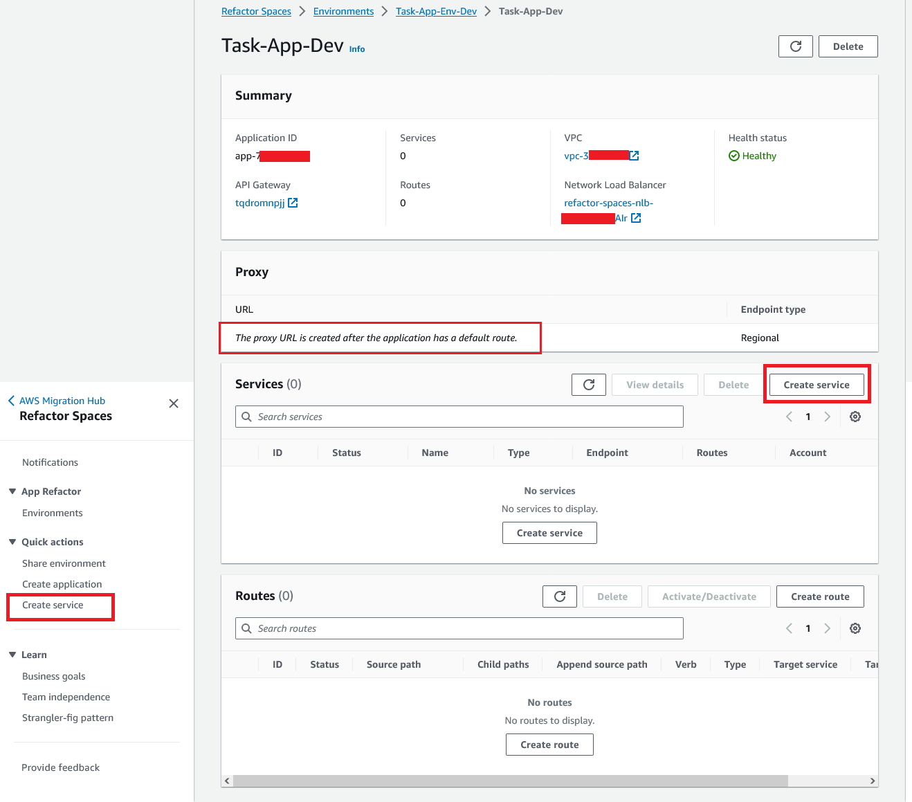
Task: Click Create route in Routes header
Action: tap(820, 596)
